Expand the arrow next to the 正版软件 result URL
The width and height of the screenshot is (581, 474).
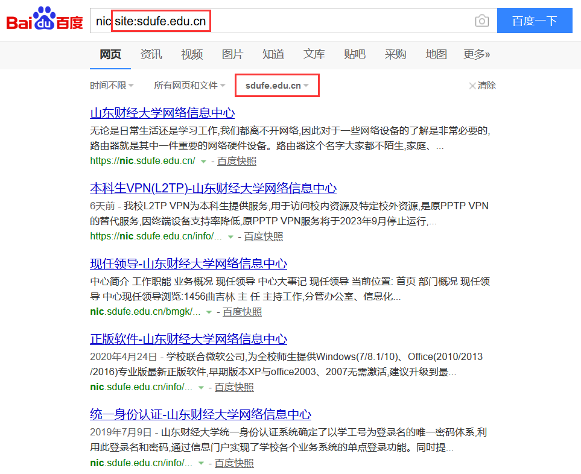tap(201, 388)
